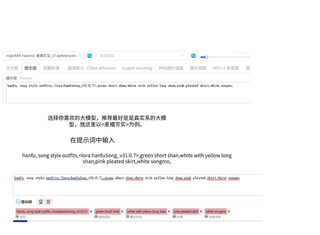
Task: Select the white with yellow long shan tag
Action: (x=146, y=211)
